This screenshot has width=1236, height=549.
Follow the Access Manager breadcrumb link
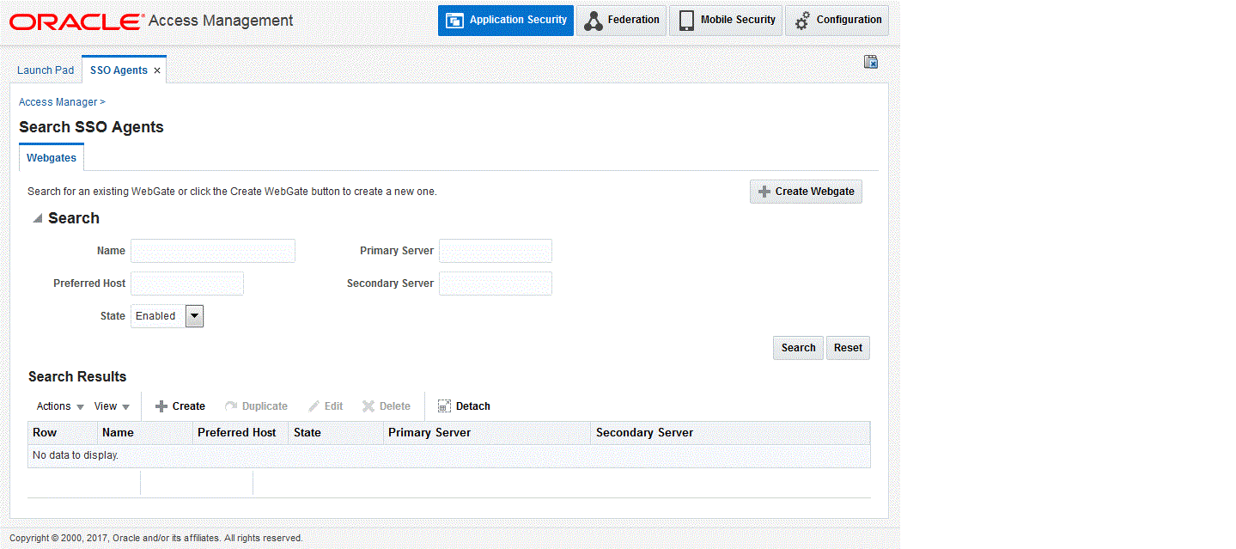[58, 102]
